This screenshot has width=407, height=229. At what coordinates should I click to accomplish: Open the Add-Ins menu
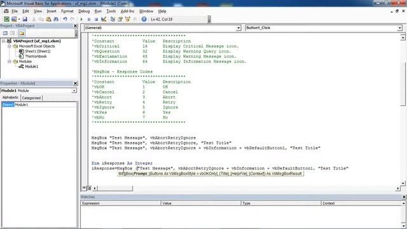tap(127, 11)
